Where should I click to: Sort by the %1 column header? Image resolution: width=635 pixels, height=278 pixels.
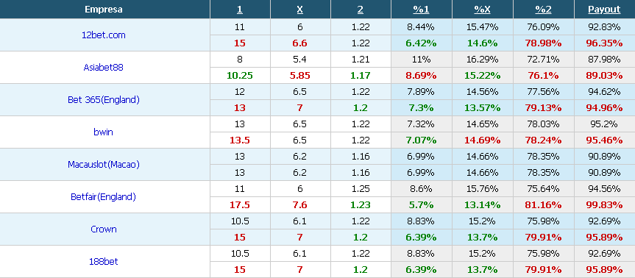coord(421,10)
